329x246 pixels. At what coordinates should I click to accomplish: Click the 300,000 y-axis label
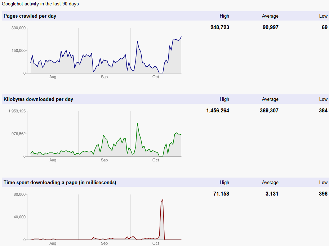pos(19,28)
